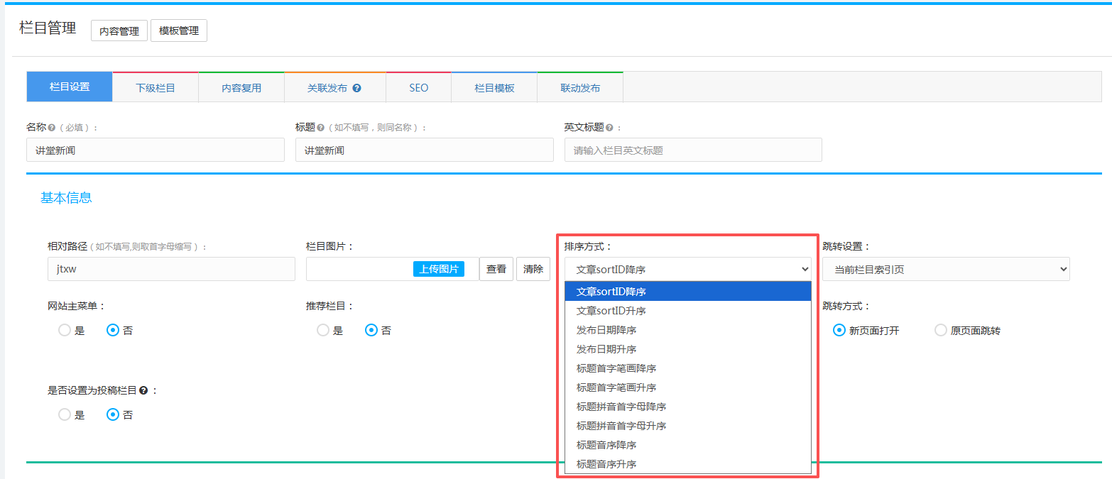1112x479 pixels.
Task: Open the 跳转设置 dropdown
Action: [x=945, y=269]
